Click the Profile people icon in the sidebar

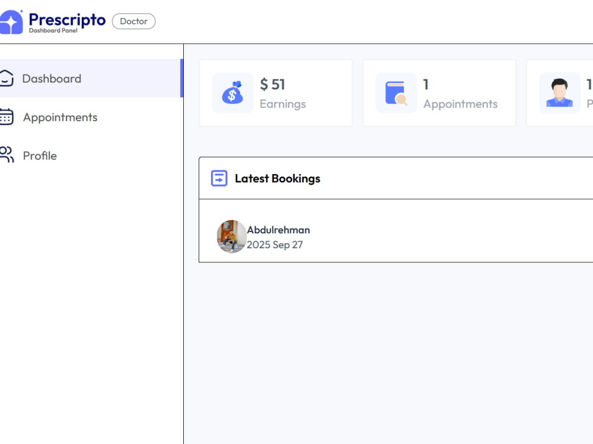pyautogui.click(x=7, y=155)
